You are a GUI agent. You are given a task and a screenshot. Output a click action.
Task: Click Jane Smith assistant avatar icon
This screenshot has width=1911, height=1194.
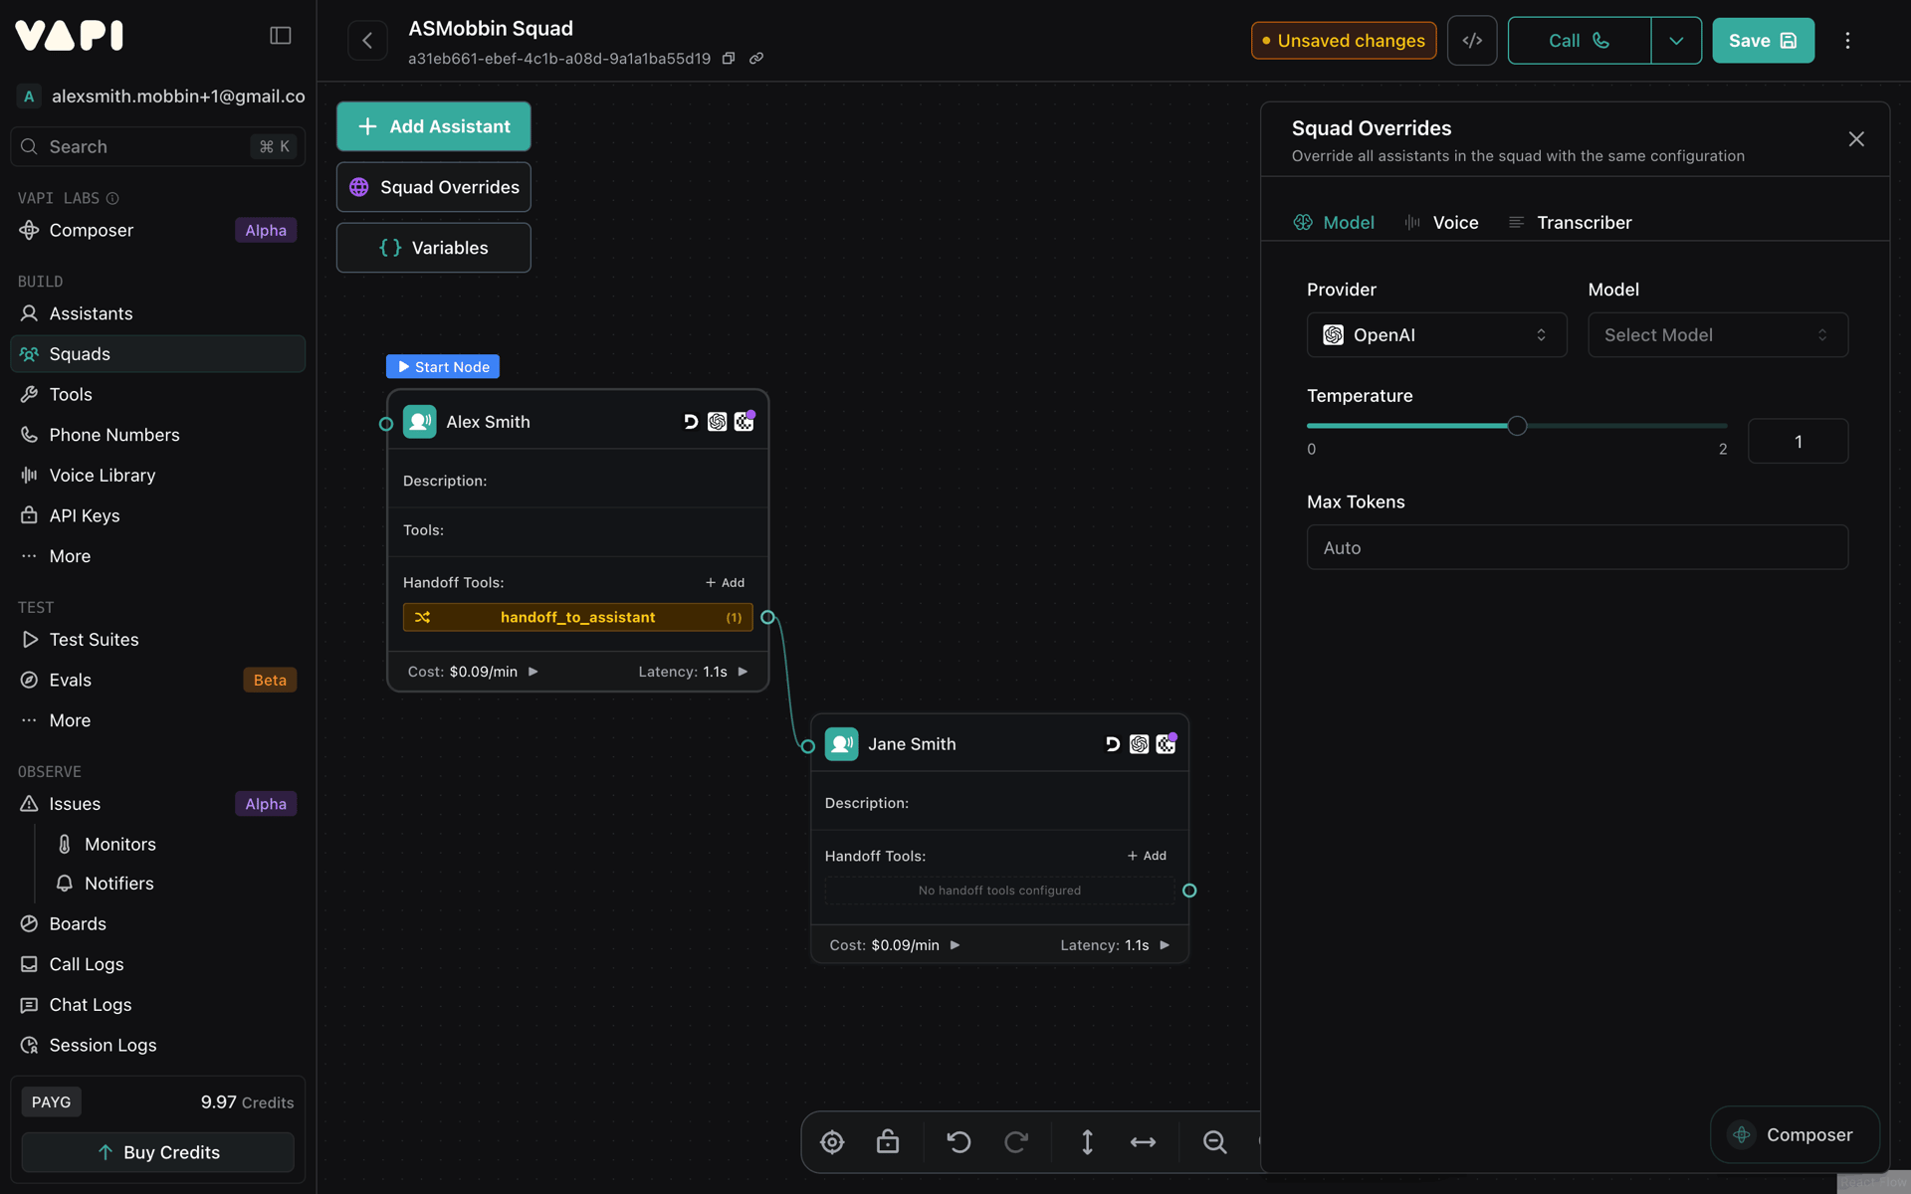coord(842,744)
